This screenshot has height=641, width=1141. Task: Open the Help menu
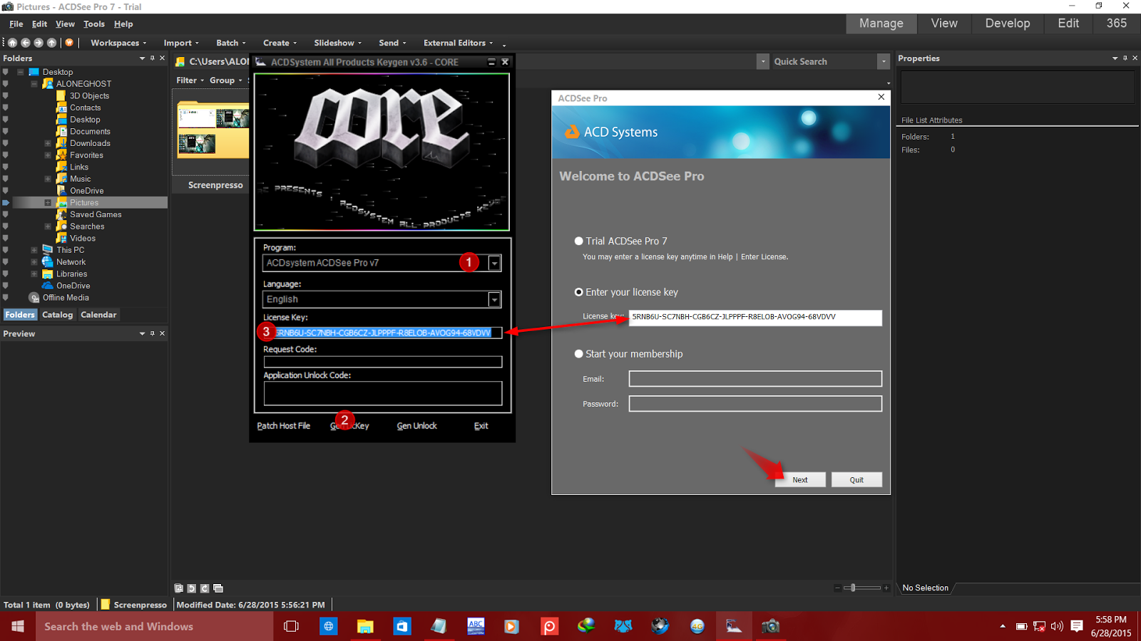pos(123,24)
